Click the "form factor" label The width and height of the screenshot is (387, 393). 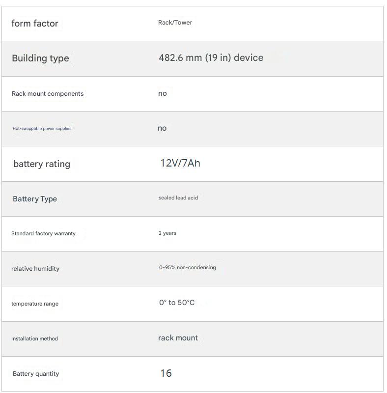(35, 24)
